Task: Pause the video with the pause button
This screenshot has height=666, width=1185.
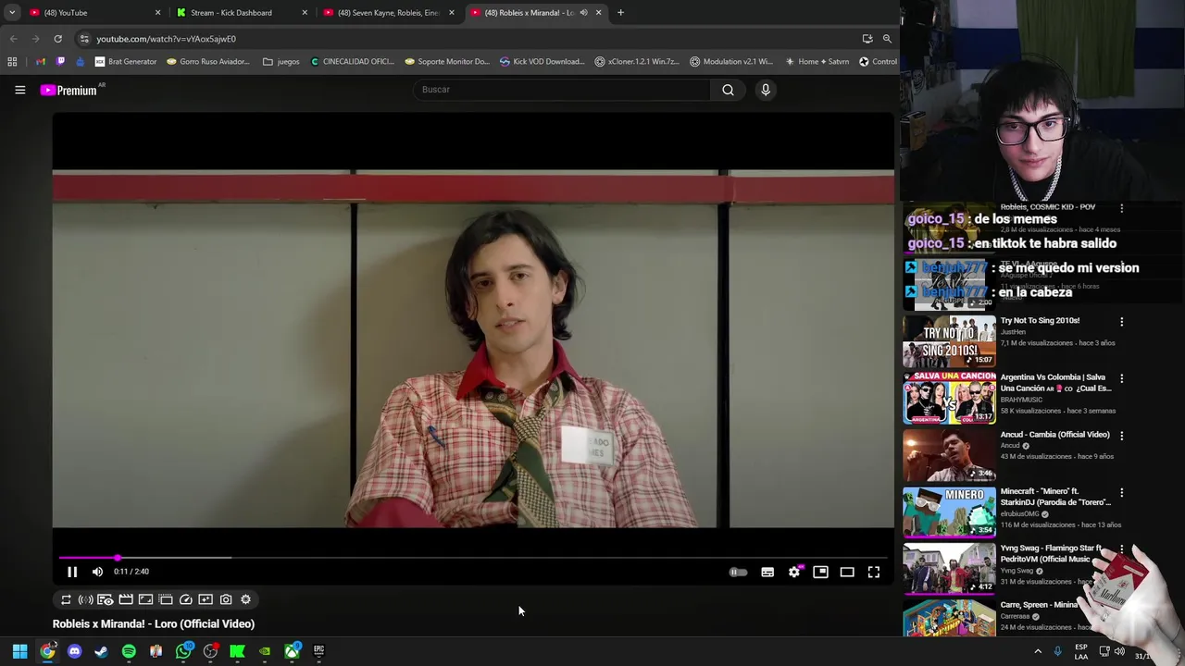Action: point(72,572)
